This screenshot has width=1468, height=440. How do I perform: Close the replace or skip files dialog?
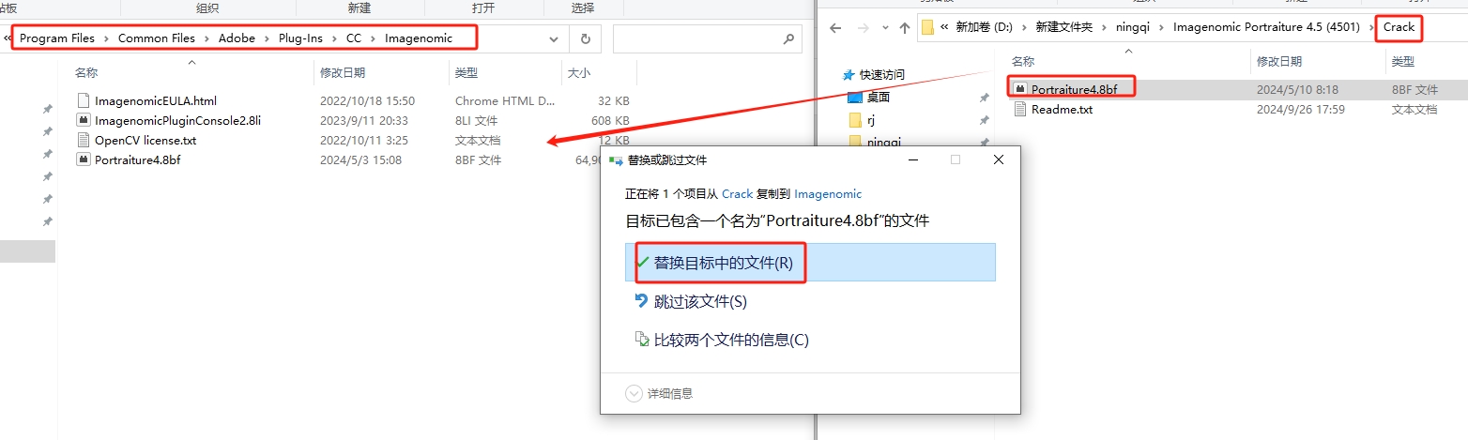999,159
